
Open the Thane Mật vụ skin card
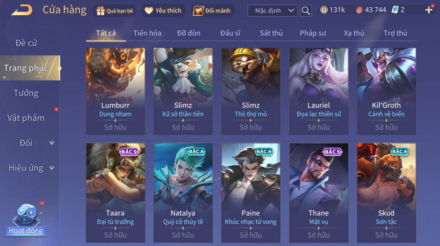(x=318, y=193)
